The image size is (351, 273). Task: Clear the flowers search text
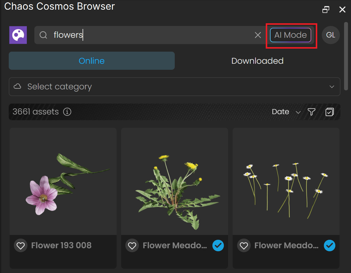[x=258, y=35]
